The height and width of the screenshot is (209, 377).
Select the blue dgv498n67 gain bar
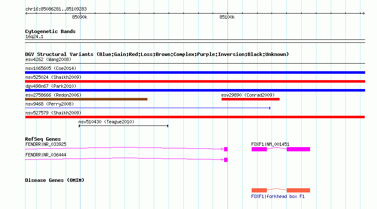(195, 90)
